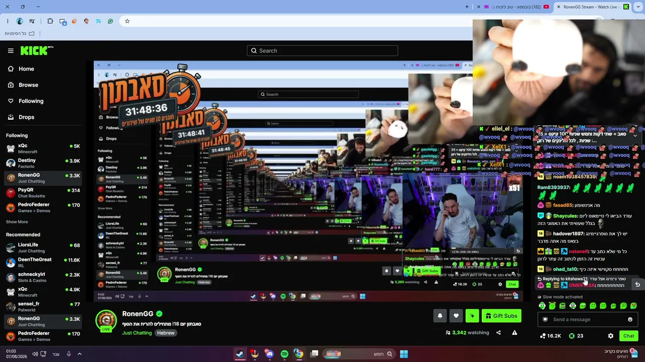
Task: Click username fasad85 in chat
Action: (562, 205)
